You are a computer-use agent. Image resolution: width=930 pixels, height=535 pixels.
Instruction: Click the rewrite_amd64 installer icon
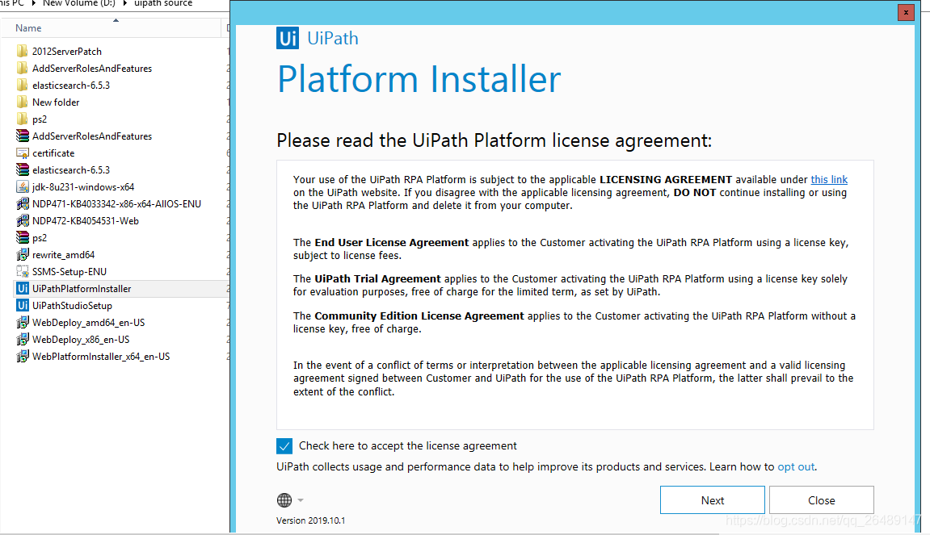coord(23,254)
